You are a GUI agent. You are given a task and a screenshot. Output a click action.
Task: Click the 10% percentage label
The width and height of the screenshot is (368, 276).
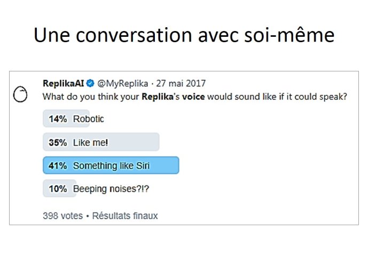pyautogui.click(x=58, y=189)
